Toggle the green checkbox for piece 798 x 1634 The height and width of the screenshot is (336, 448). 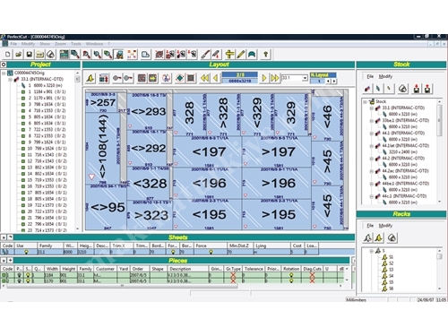click(23, 104)
